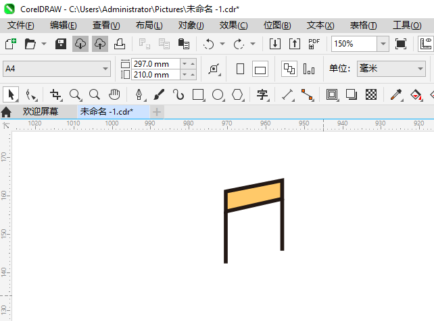Click the Import icon

tap(275, 44)
